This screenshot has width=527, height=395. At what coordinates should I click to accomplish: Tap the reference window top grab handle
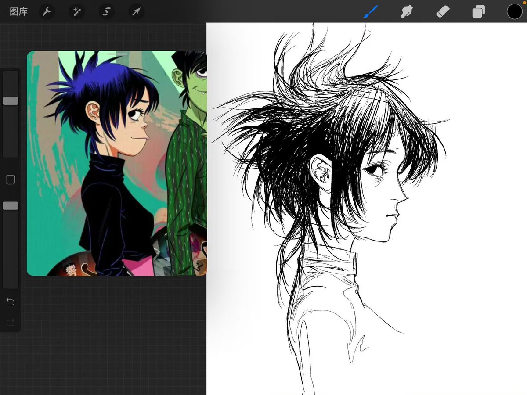point(117,54)
